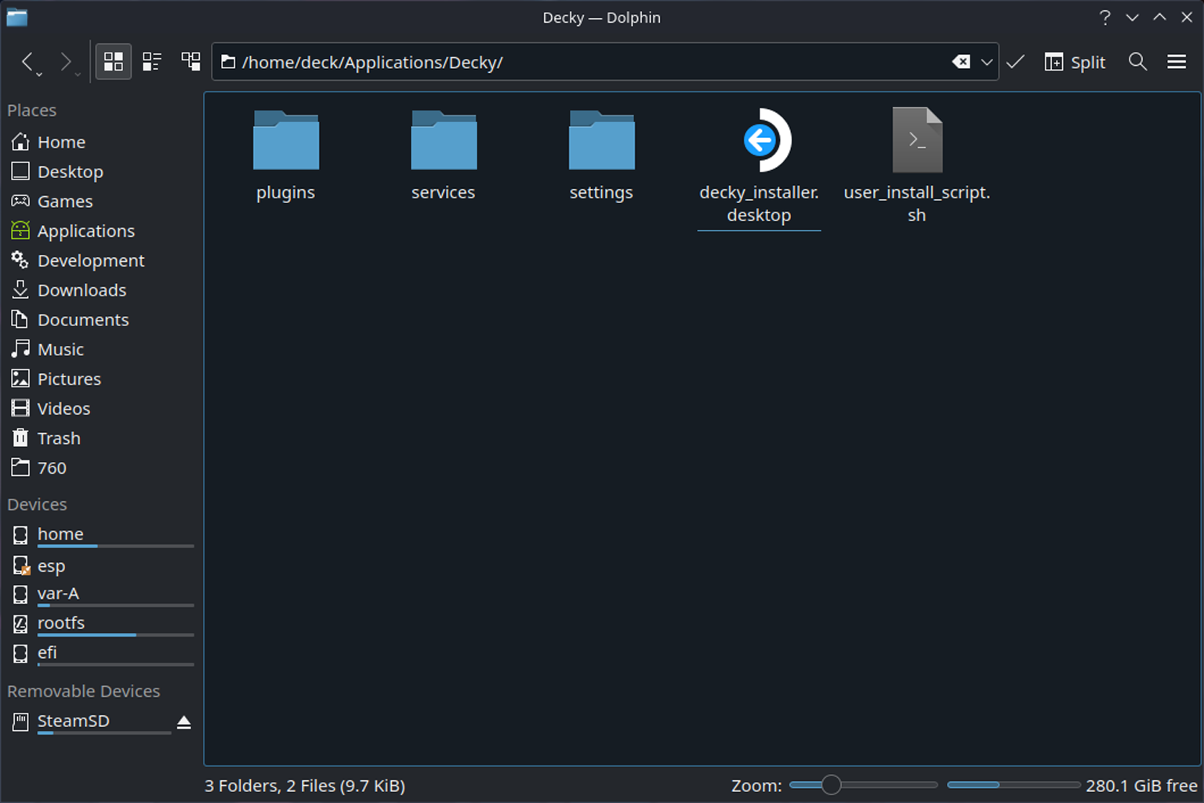Adjust the icon Zoom slider

(831, 785)
